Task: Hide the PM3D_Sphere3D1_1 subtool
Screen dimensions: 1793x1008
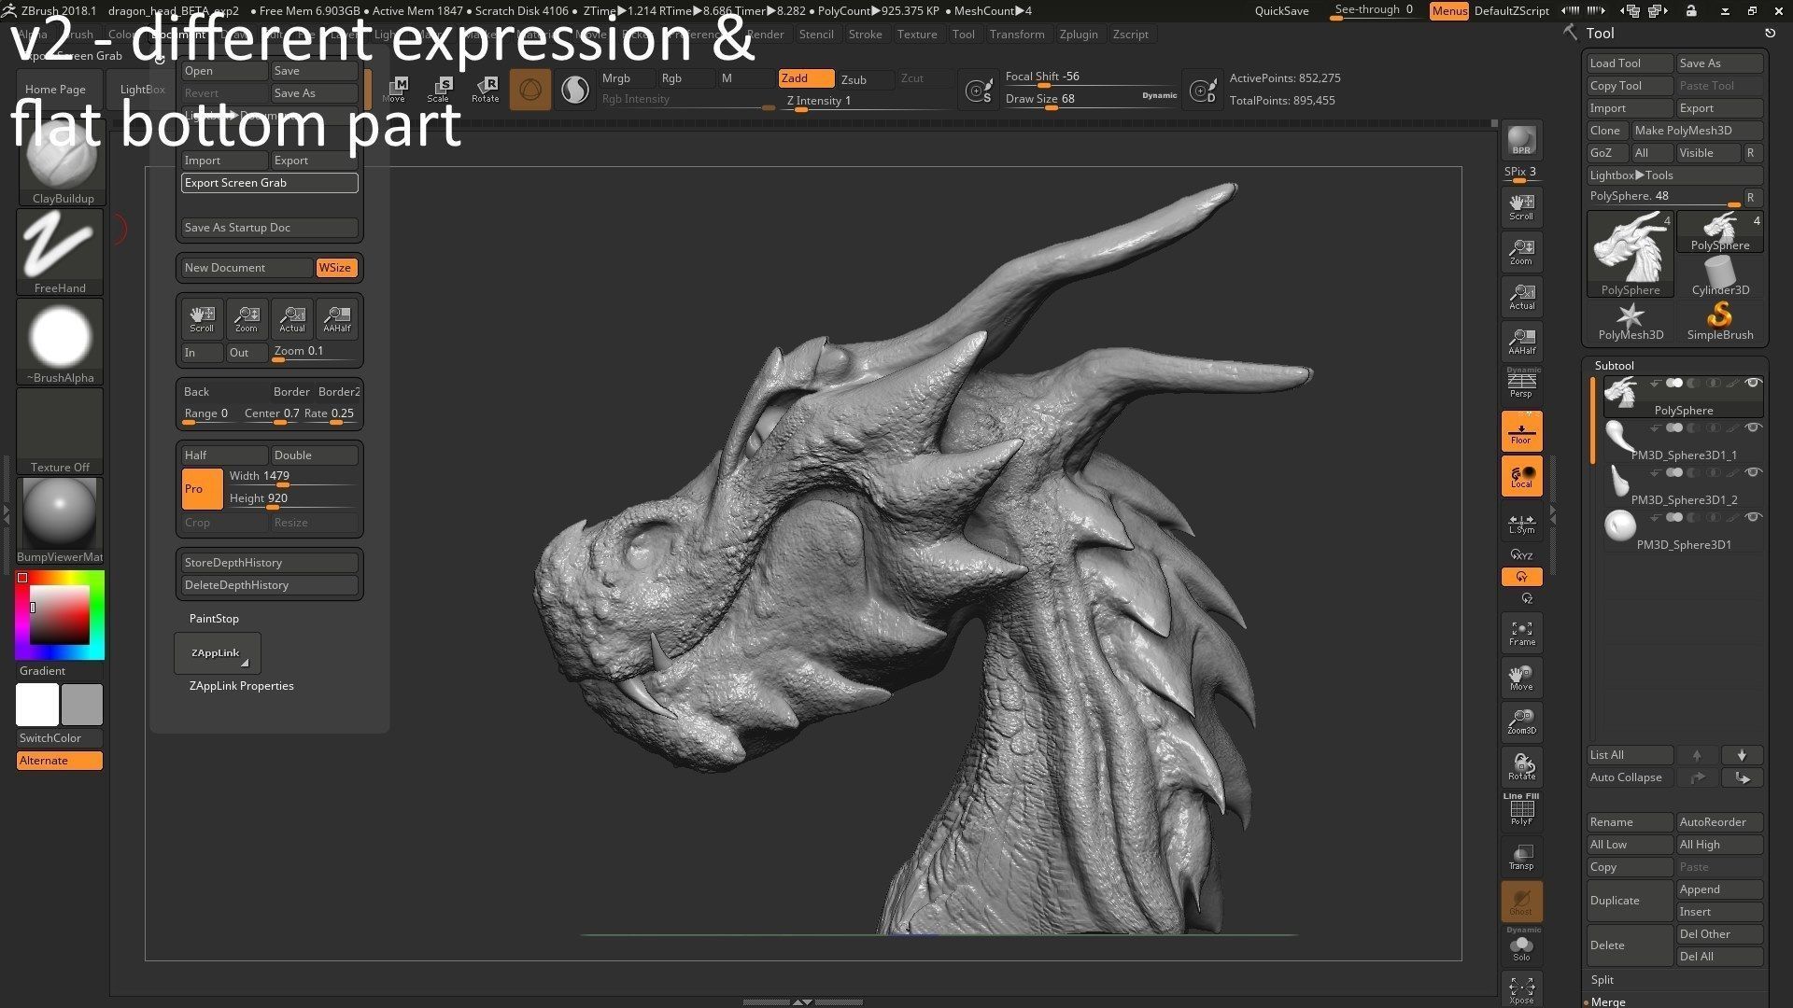Action: click(x=1753, y=427)
